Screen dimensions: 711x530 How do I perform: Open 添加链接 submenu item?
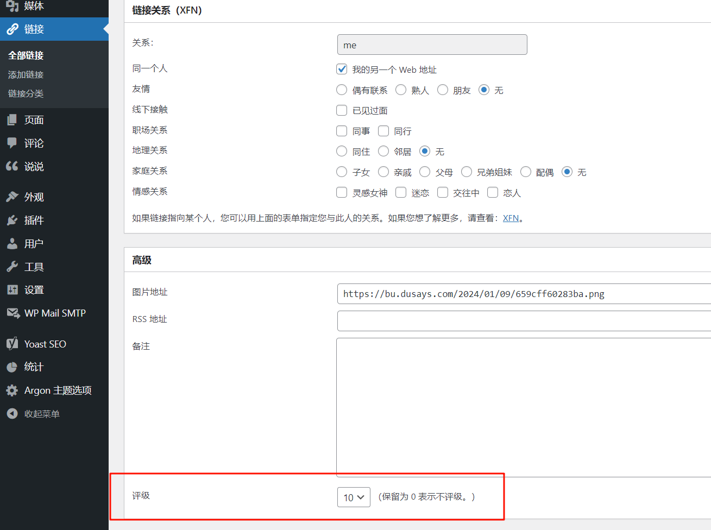(x=26, y=75)
